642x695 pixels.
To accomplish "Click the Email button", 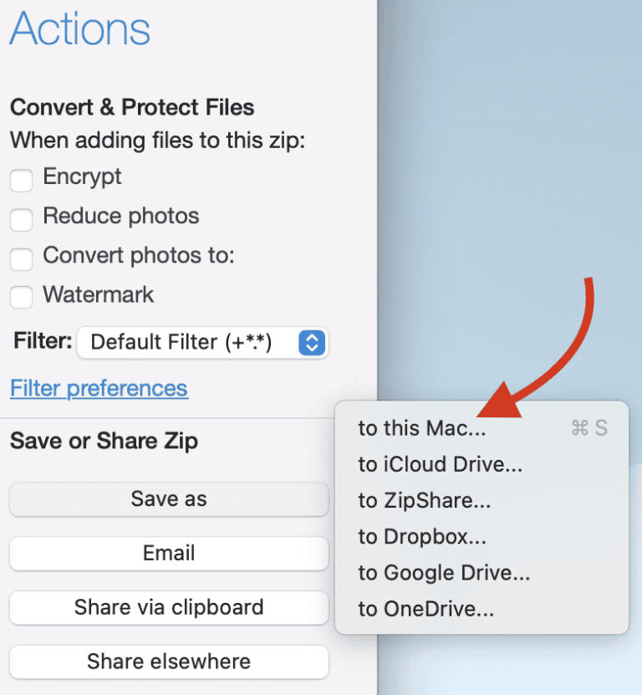I will coord(169,553).
